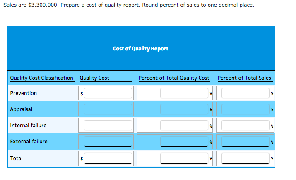
Task: Click the Total row label
Action: click(17, 159)
